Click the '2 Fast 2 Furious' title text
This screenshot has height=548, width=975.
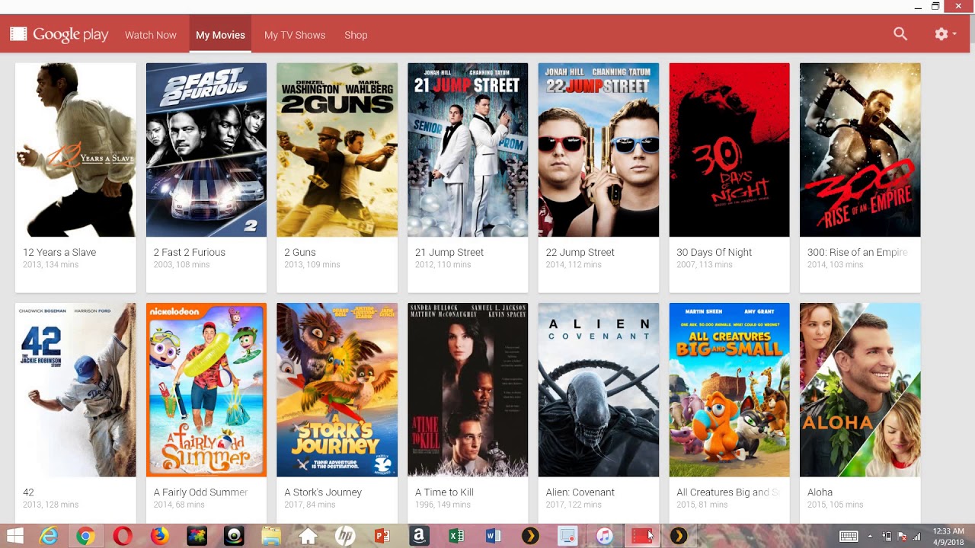coord(190,252)
